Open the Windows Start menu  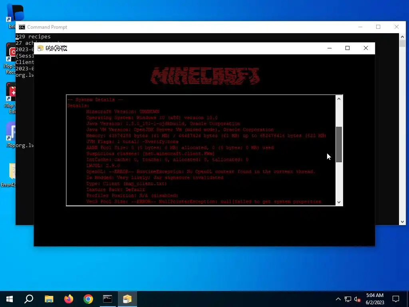click(x=10, y=299)
